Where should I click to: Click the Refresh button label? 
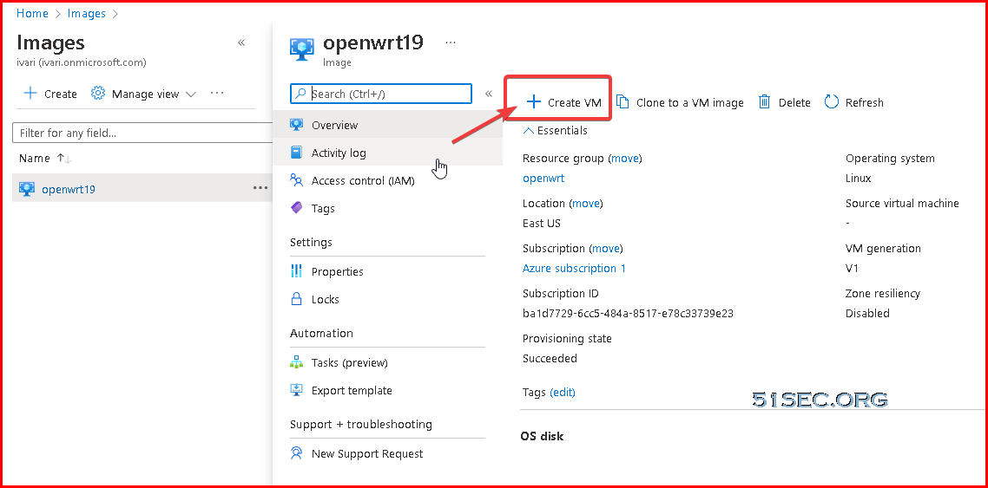point(865,102)
